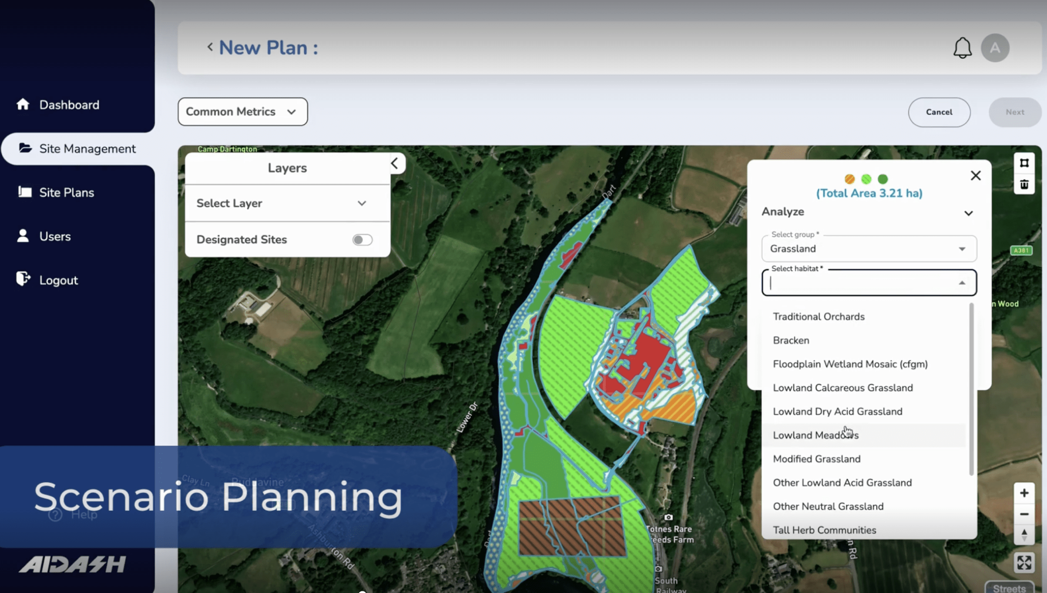Click the light green hatched swatch

[x=866, y=179]
